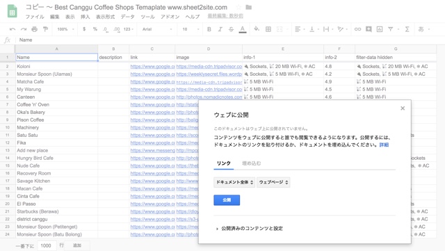Open the functions sigma menu

point(407,29)
